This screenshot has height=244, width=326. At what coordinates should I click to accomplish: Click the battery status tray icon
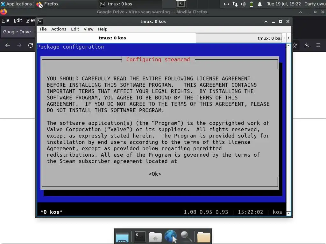coord(252,4)
